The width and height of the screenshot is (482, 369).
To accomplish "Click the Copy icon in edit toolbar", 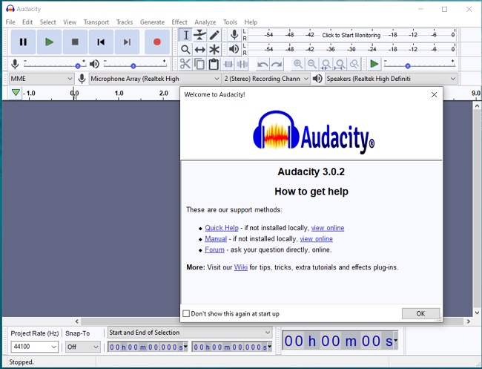I will click(199, 64).
